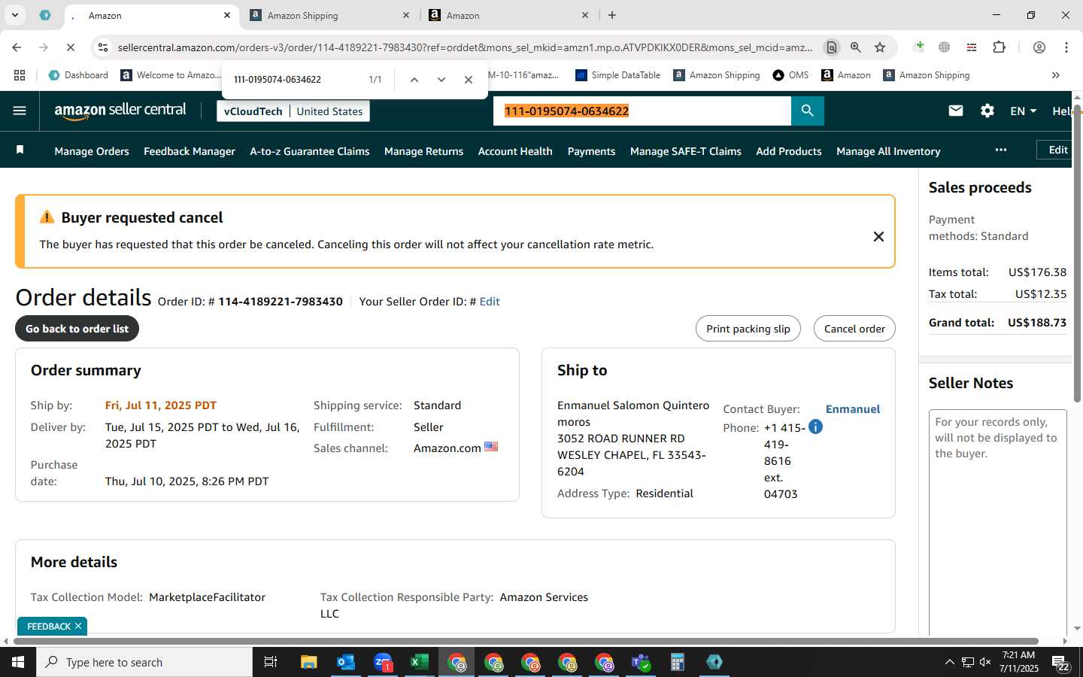This screenshot has height=677, width=1083.
Task: Dismiss the Buyer requested cancel banner
Action: tap(878, 236)
